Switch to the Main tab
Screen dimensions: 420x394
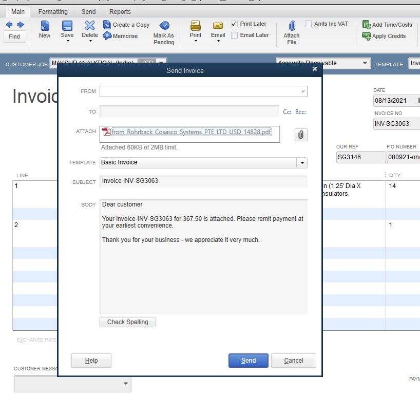[x=18, y=12]
